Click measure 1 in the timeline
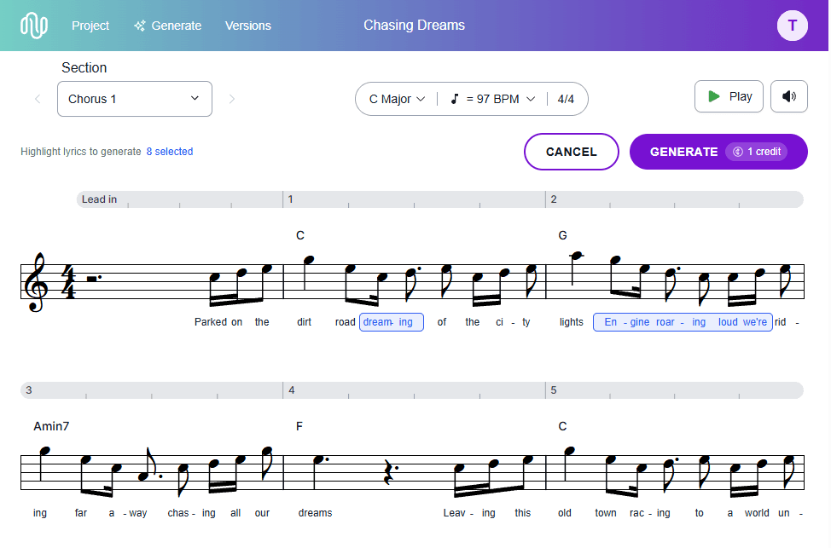 point(290,199)
